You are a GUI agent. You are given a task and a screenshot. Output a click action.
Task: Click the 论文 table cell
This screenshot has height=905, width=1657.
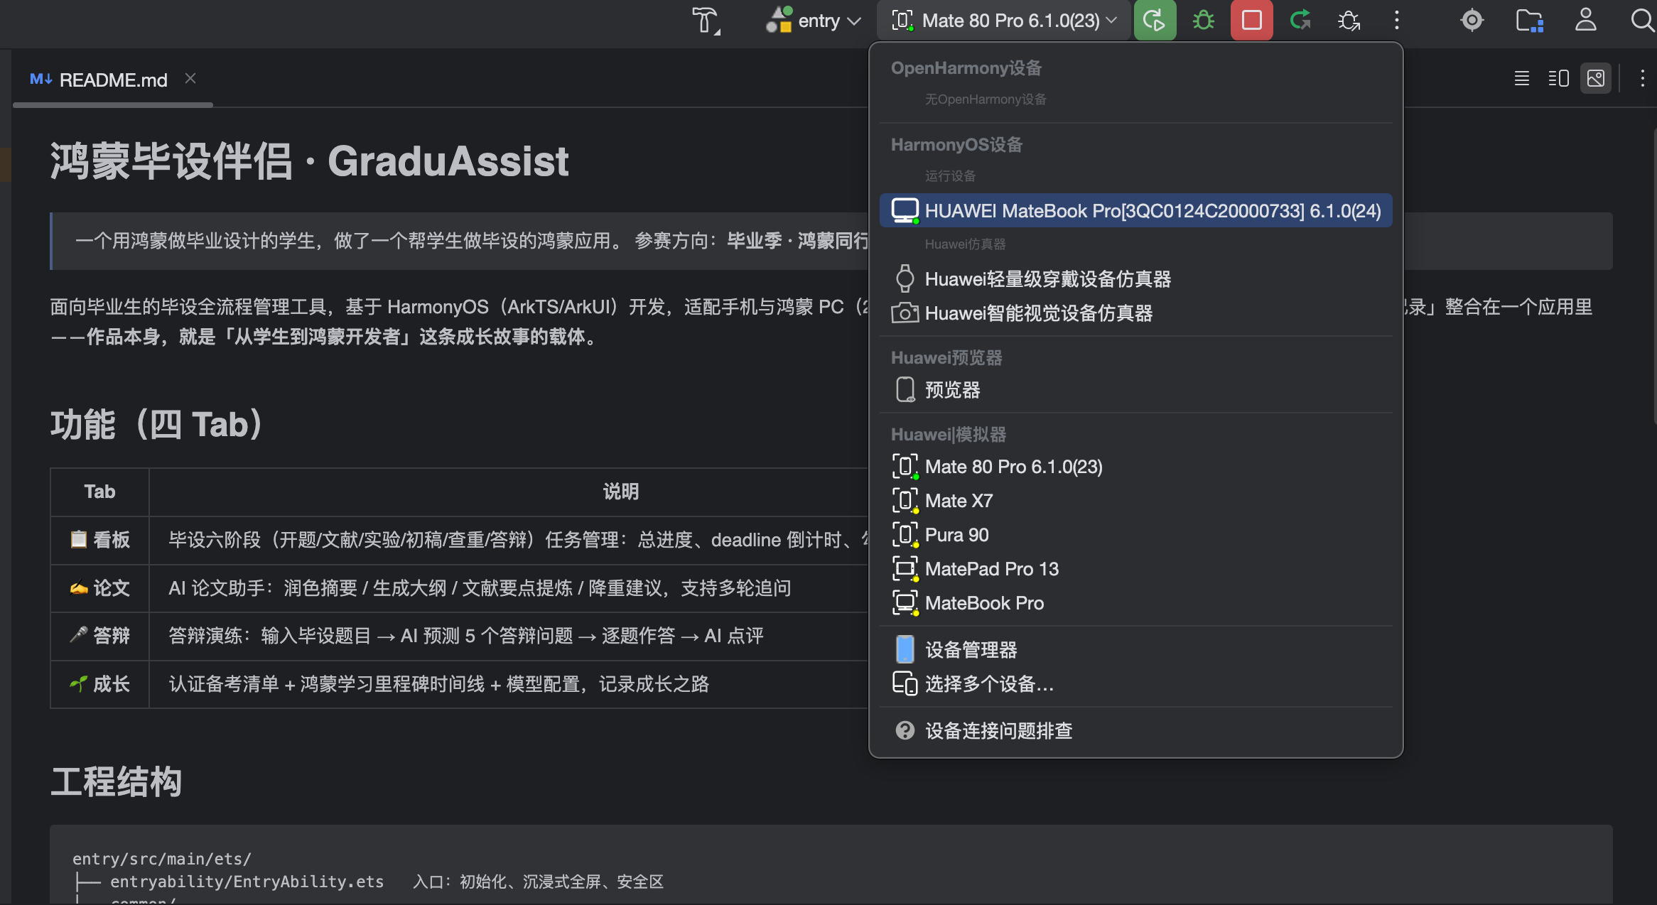coord(99,588)
